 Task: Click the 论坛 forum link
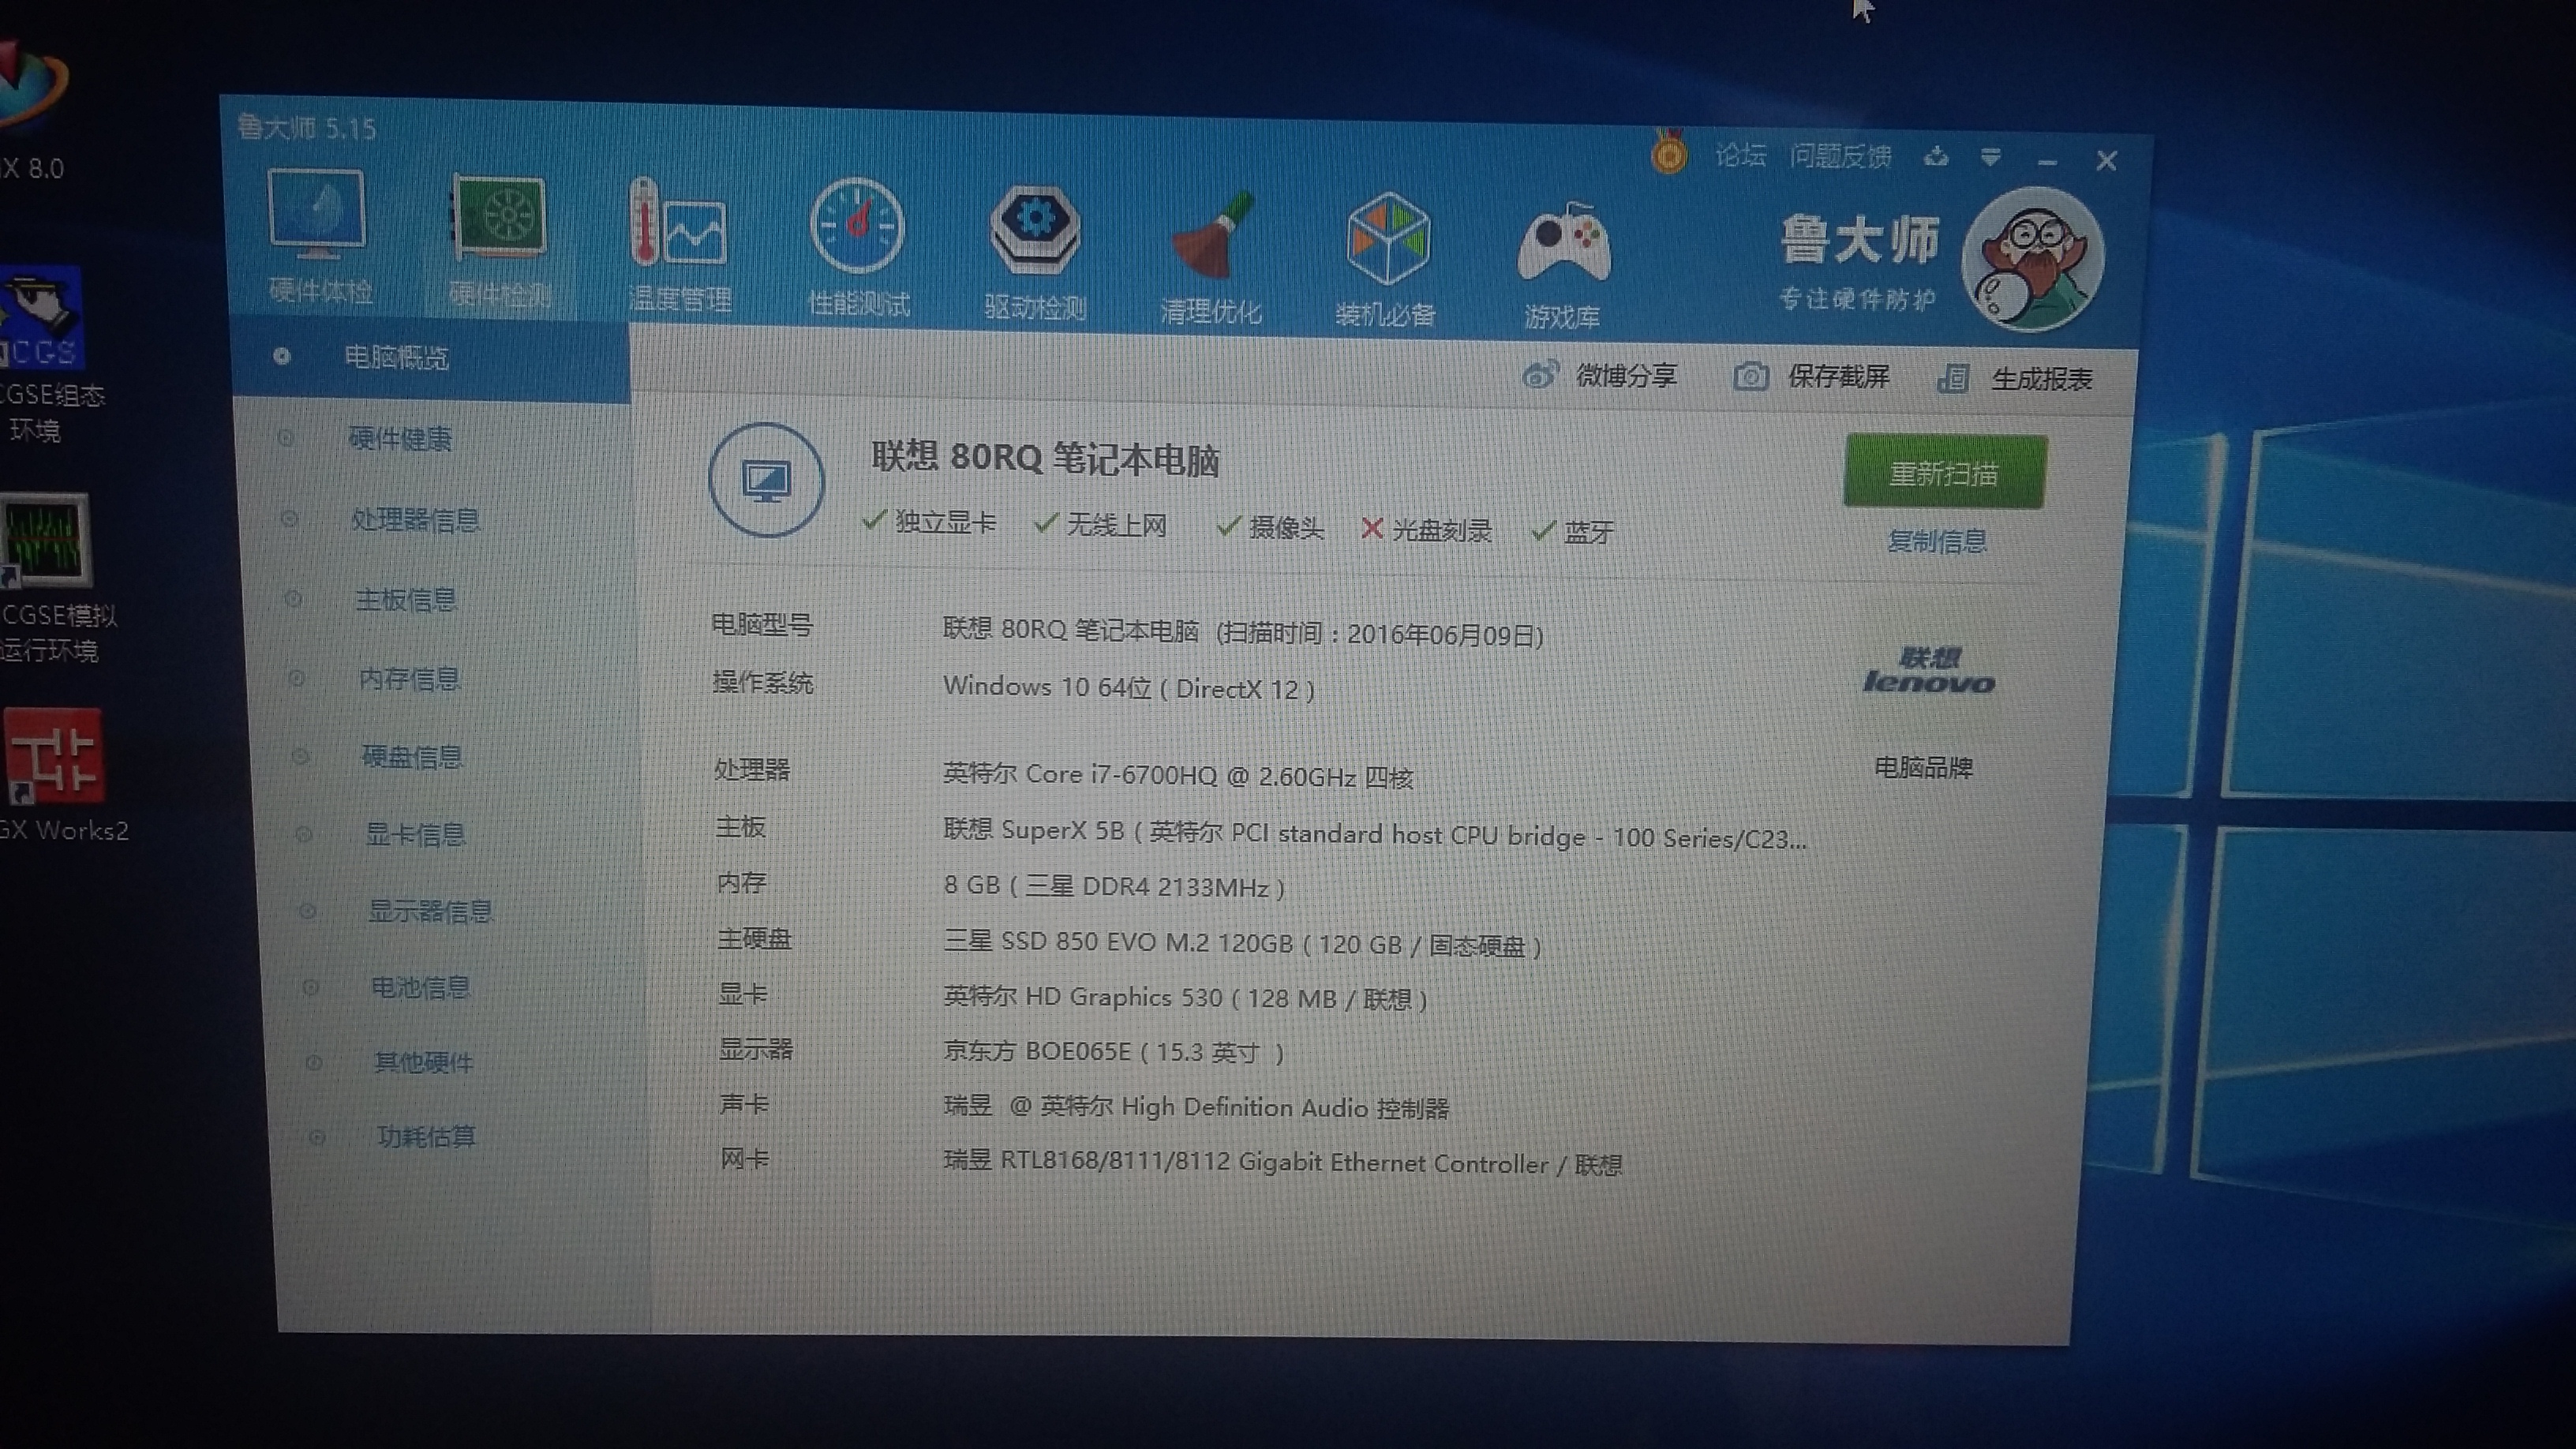[1740, 155]
